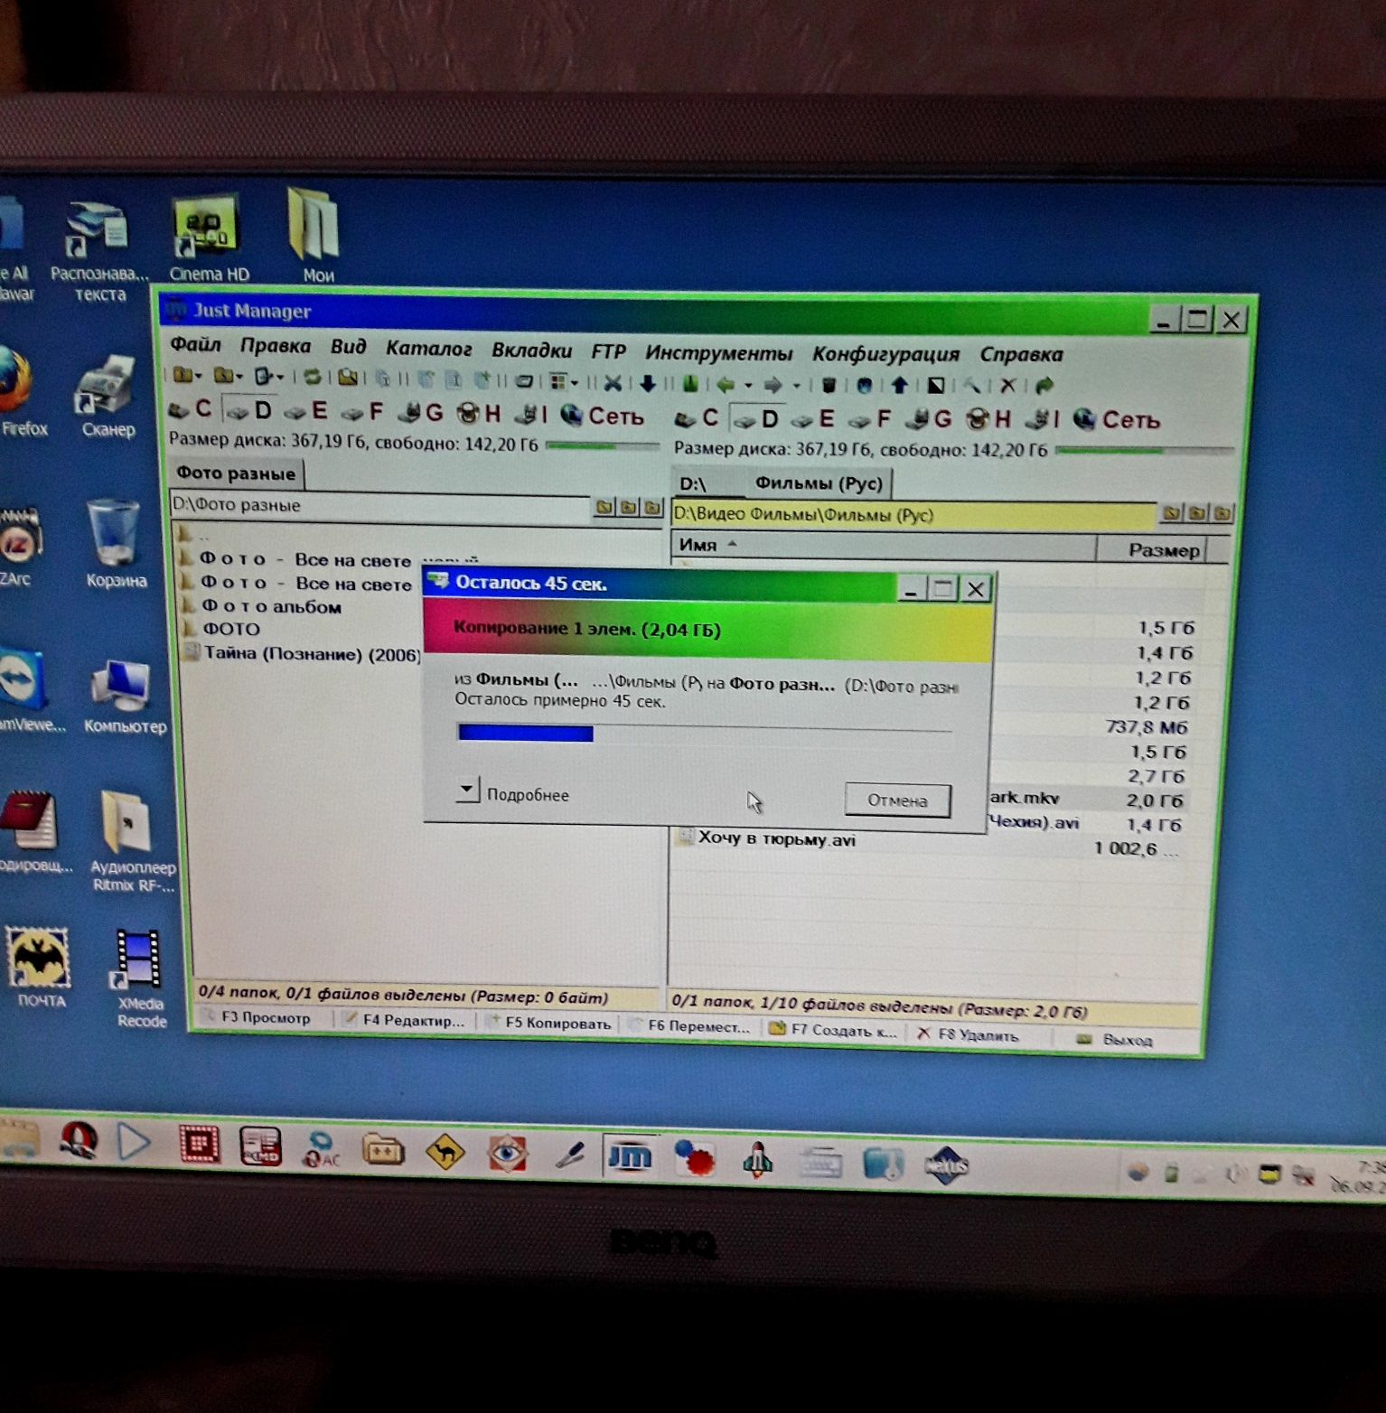
Task: Select drive C in left panel
Action: [x=191, y=409]
